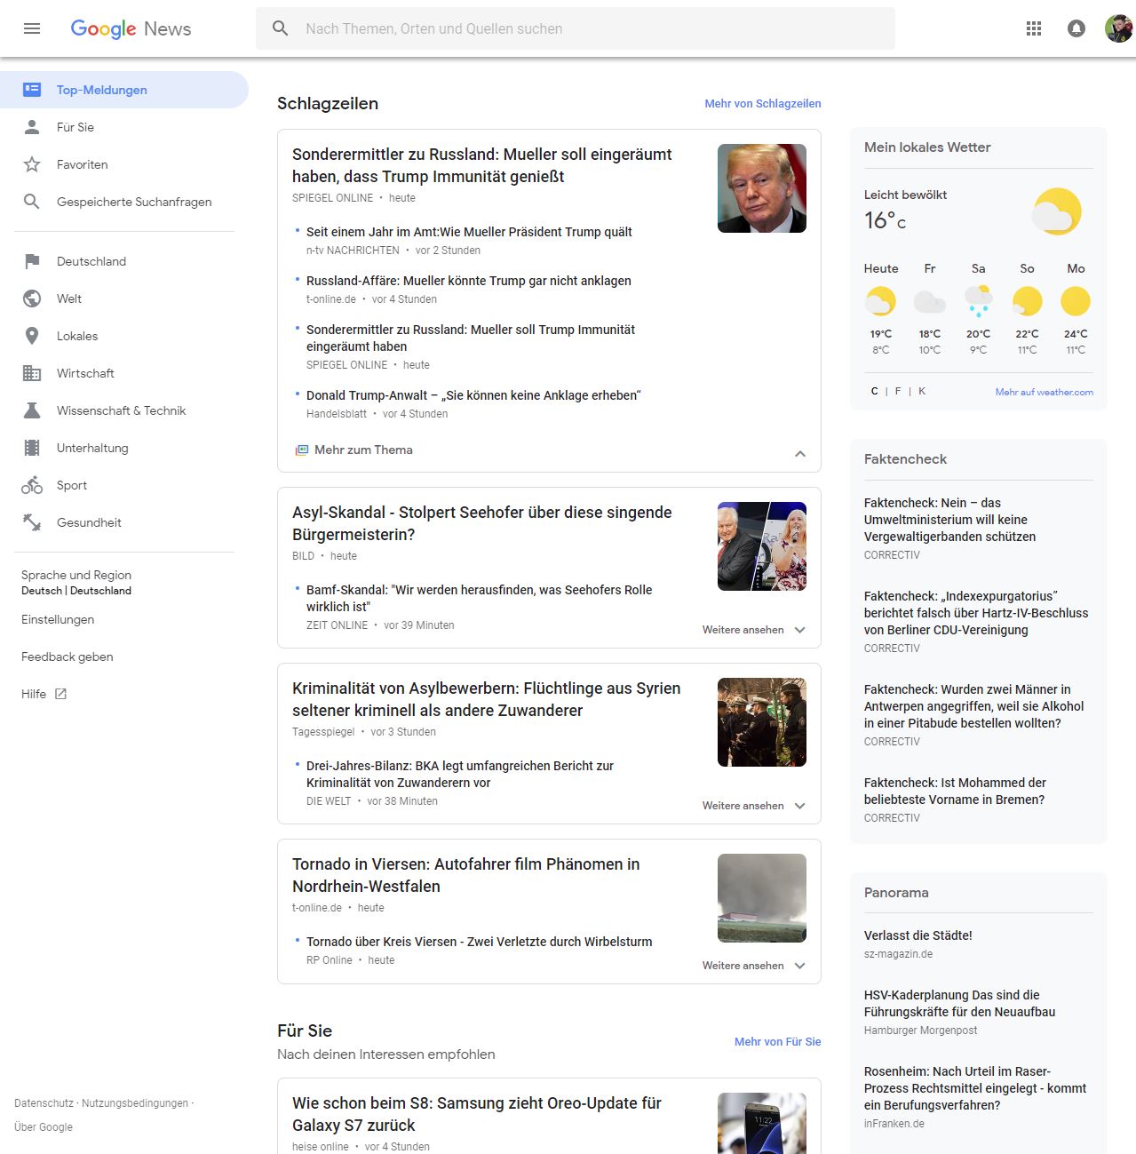Viewport: 1136px width, 1154px height.
Task: Click the external link icon beside Hilfe
Action: pyautogui.click(x=60, y=694)
